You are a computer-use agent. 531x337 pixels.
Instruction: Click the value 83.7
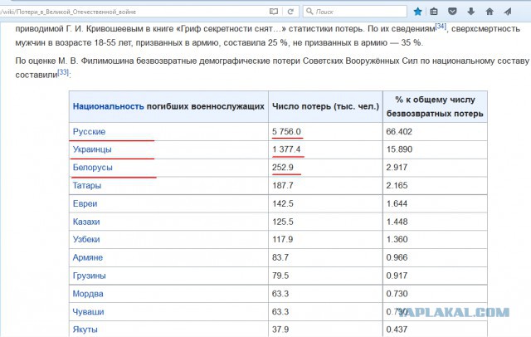tap(280, 257)
